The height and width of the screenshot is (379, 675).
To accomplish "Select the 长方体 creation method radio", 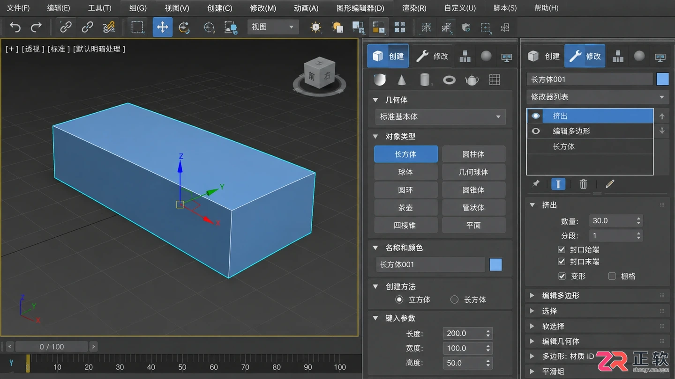I will [454, 299].
